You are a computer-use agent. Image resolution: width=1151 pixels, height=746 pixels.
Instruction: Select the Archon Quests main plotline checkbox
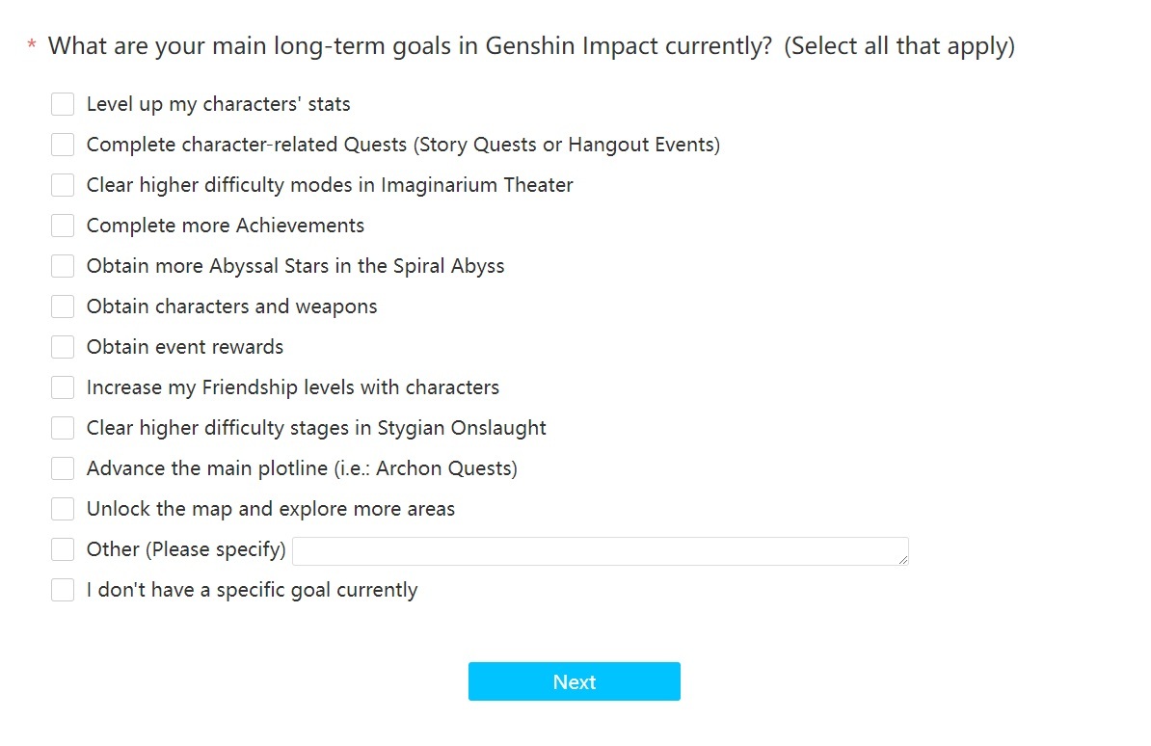click(x=63, y=468)
